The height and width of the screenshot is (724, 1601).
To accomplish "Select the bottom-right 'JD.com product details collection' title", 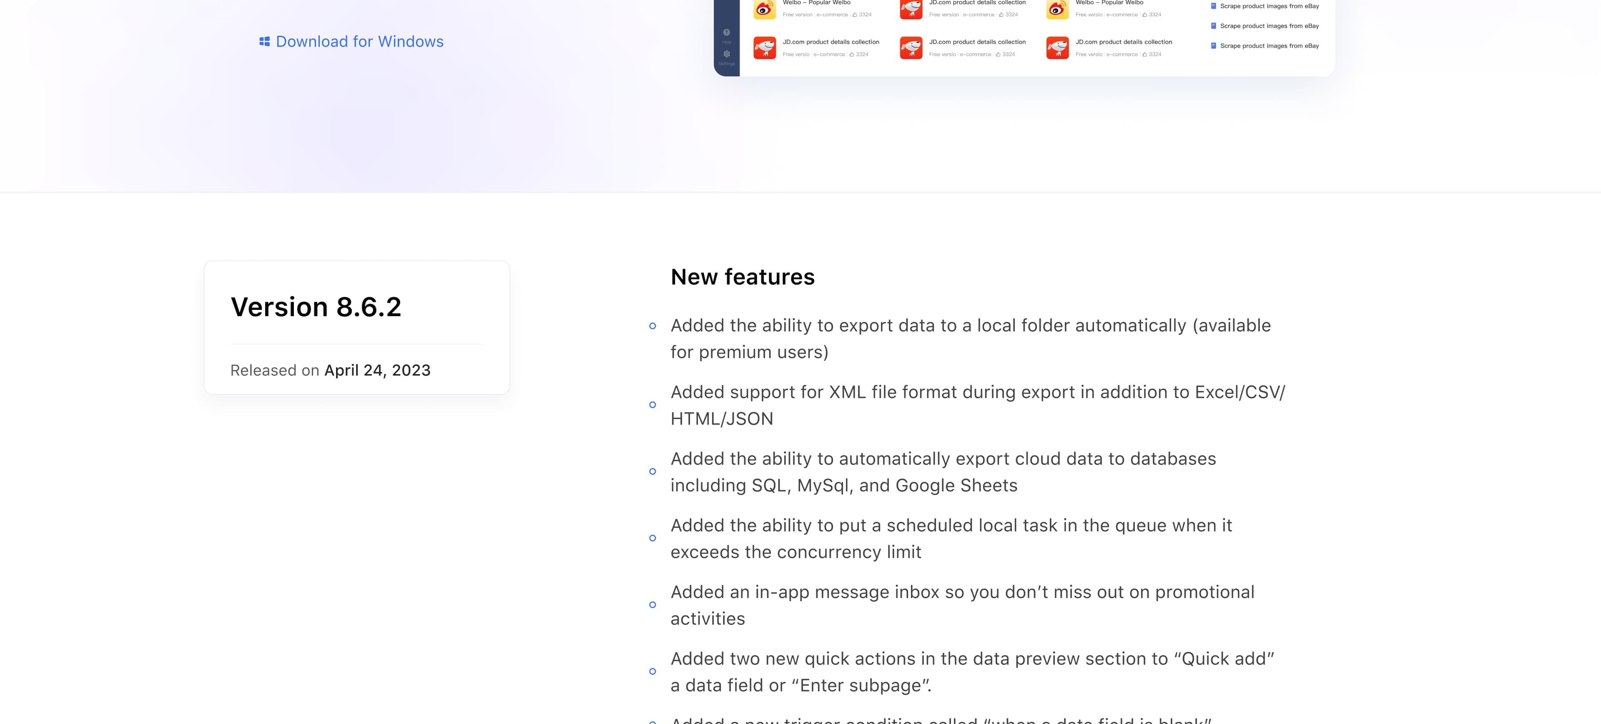I will tap(1124, 42).
